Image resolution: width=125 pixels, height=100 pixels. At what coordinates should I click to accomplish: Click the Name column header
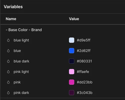click(11, 19)
